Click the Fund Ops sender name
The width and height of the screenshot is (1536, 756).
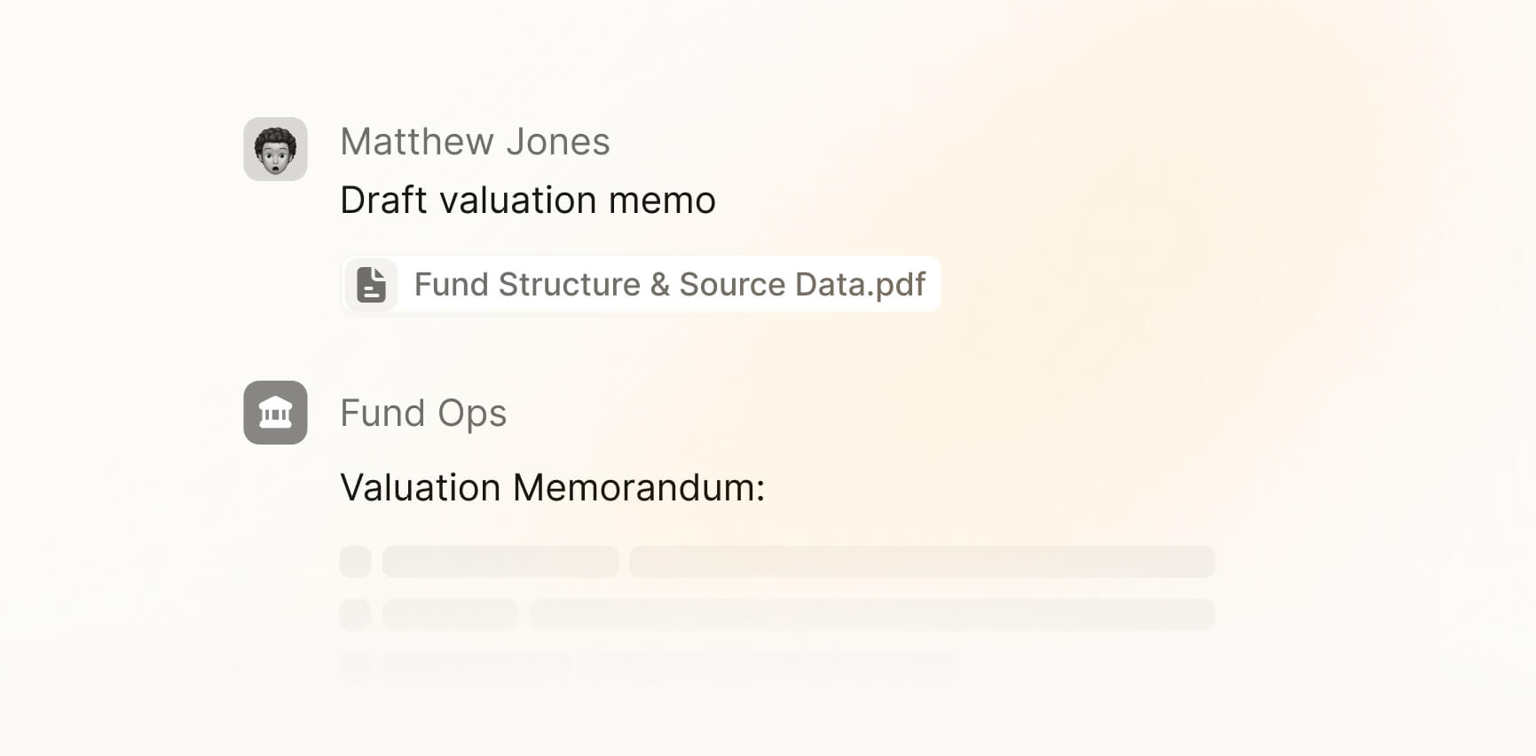coord(423,413)
